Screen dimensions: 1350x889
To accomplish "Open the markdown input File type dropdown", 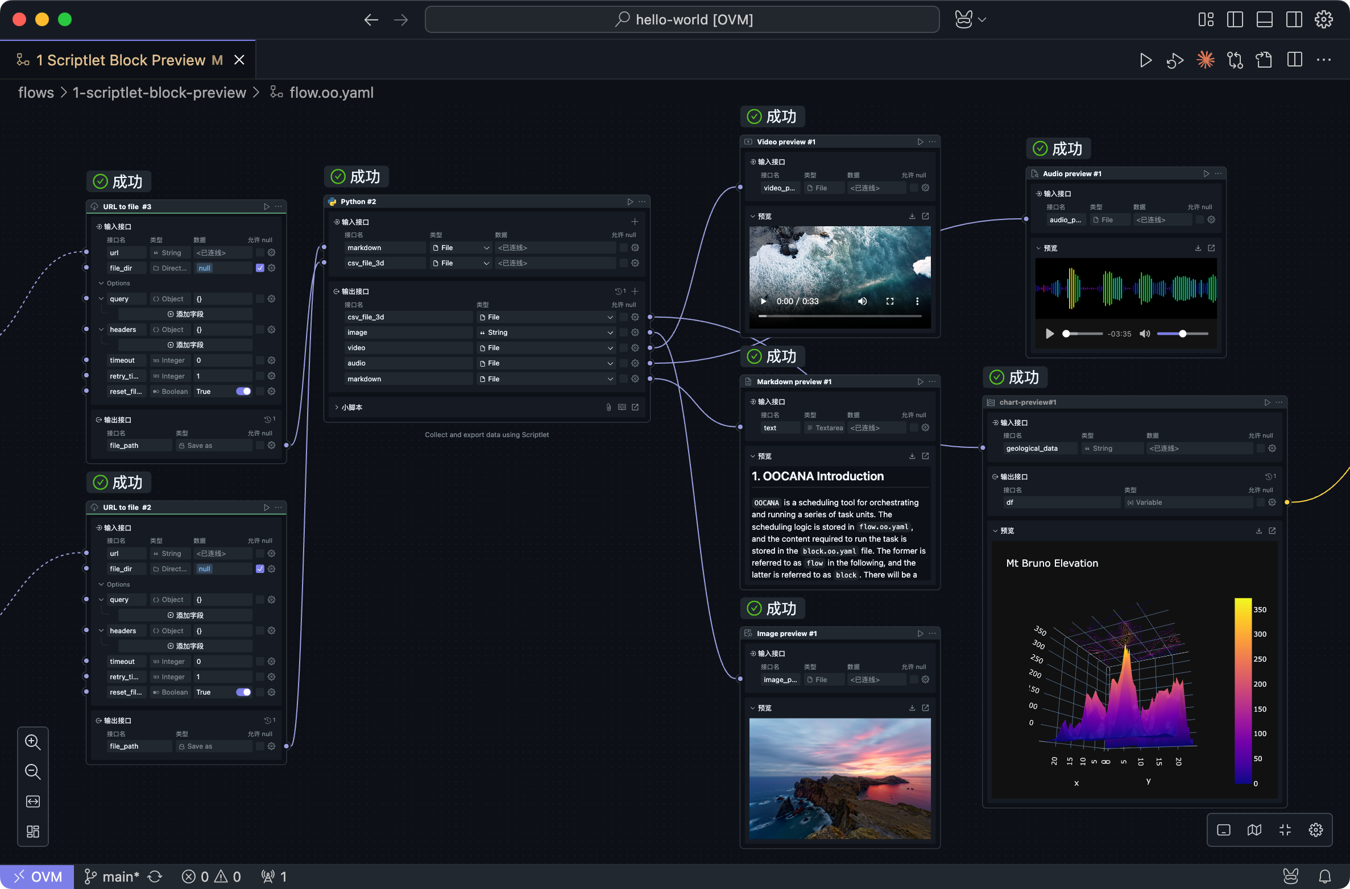I will [x=461, y=248].
